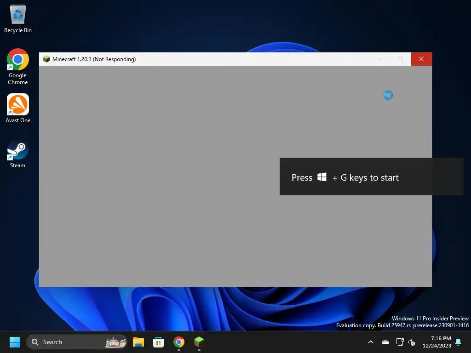The width and height of the screenshot is (471, 353).
Task: Switch to Chrome in the taskbar
Action: [179, 342]
